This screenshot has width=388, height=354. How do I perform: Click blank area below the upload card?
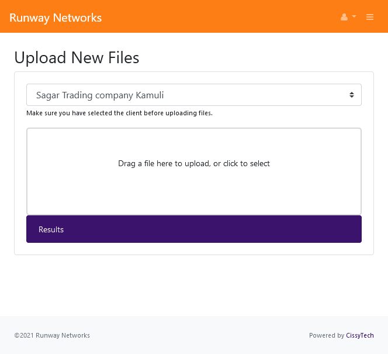193,284
